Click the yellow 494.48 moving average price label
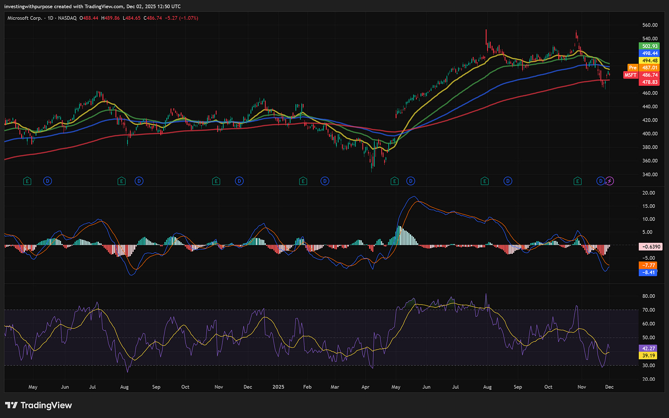 point(650,61)
